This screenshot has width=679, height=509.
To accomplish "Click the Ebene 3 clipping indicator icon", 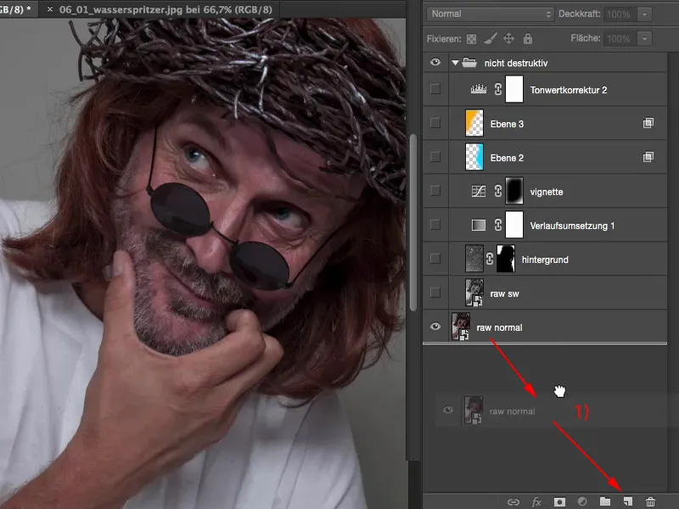I will (648, 123).
